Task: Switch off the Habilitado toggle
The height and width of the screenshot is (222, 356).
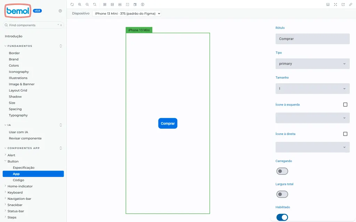Action: click(x=282, y=217)
